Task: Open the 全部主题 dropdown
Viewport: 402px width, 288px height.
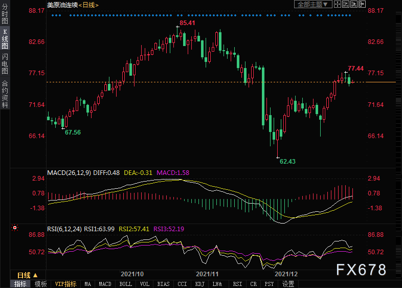Action: (x=313, y=4)
